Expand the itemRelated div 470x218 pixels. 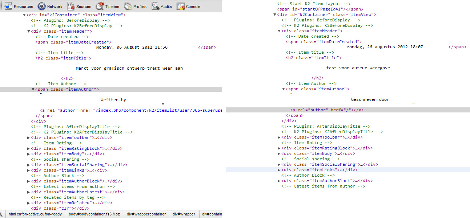[29, 203]
